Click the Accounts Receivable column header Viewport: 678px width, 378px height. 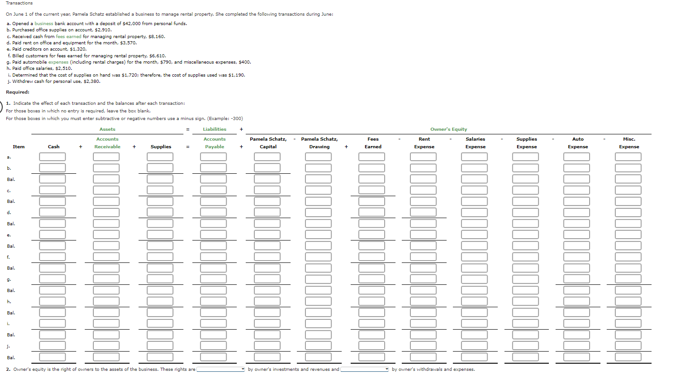[x=108, y=143]
